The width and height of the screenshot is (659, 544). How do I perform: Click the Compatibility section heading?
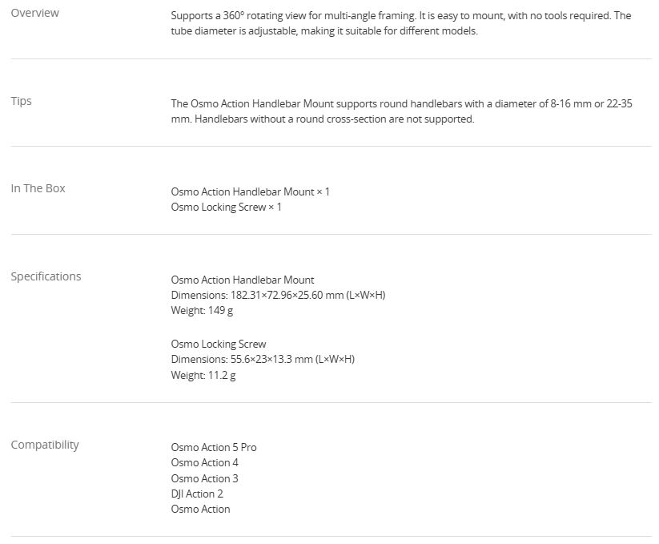[x=45, y=445]
